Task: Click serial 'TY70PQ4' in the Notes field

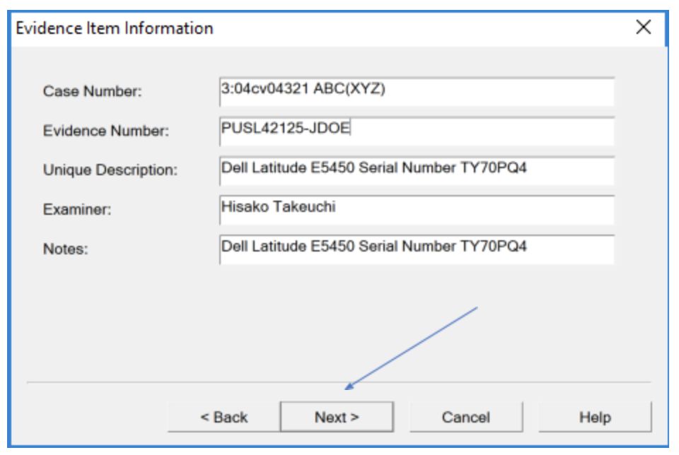Action: 493,246
